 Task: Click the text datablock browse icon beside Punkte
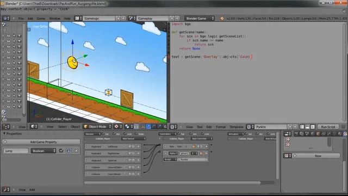250,127
